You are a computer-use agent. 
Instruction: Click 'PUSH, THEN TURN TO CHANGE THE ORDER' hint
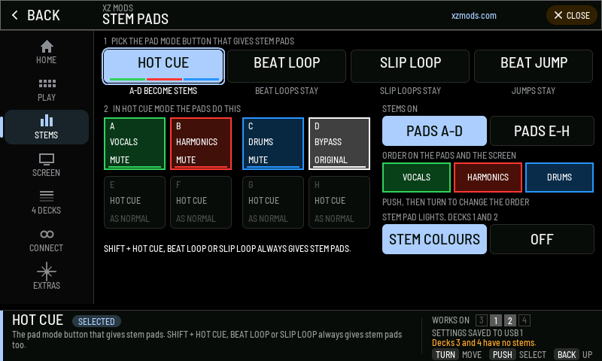[456, 202]
